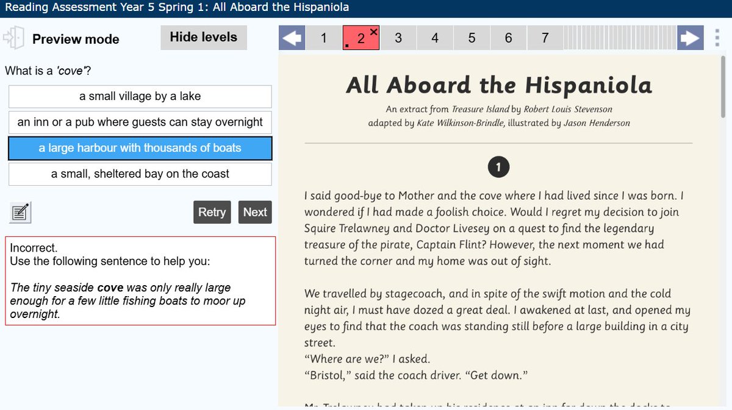Switch to question tab 4

[435, 38]
